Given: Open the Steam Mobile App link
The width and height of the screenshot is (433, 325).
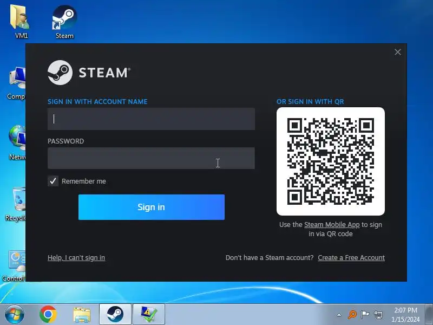Looking at the screenshot, I should [332, 225].
